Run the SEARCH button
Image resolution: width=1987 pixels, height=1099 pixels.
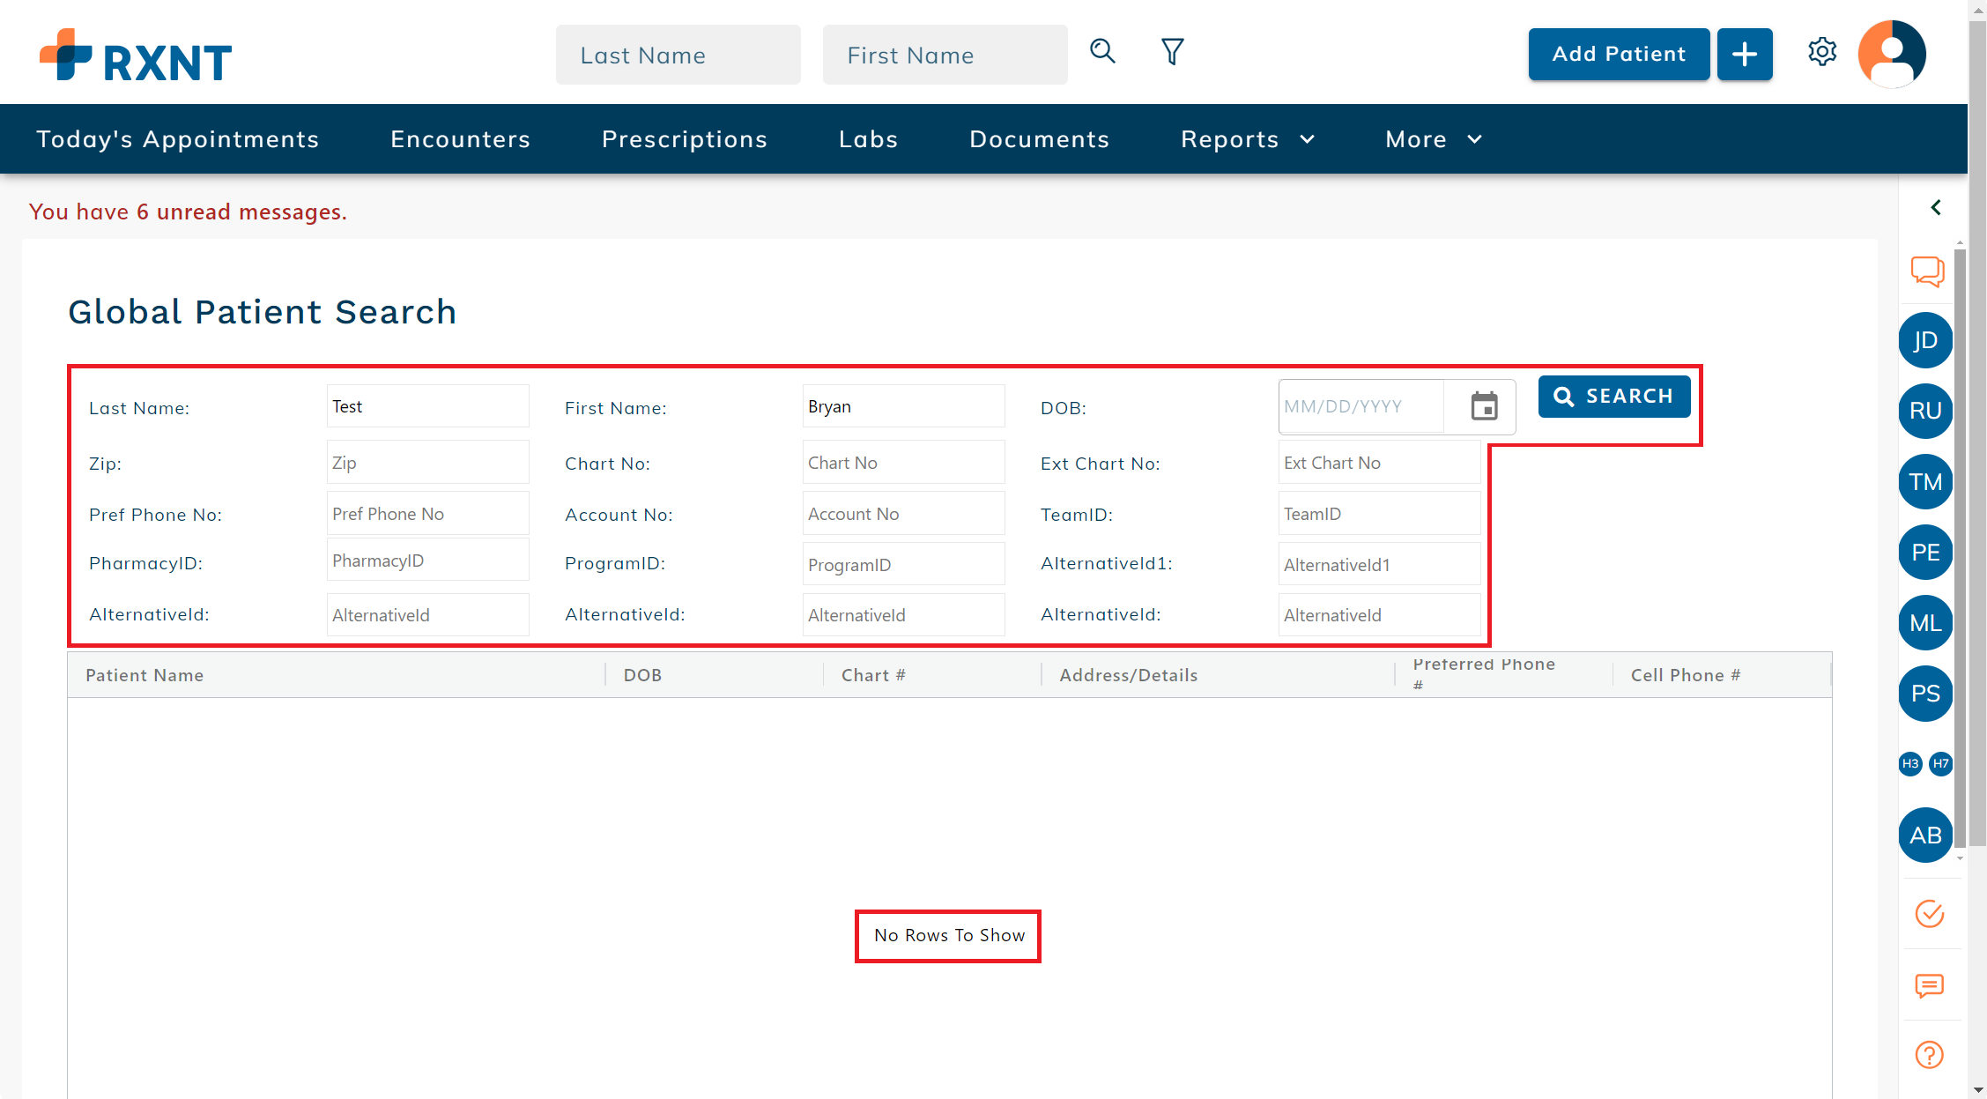click(x=1614, y=396)
